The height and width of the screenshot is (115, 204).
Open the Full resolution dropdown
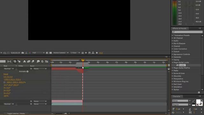38,53
